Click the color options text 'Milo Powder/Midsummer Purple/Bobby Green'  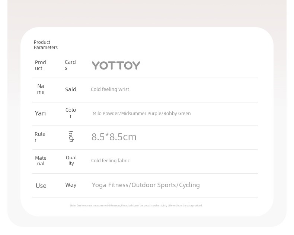[141, 113]
